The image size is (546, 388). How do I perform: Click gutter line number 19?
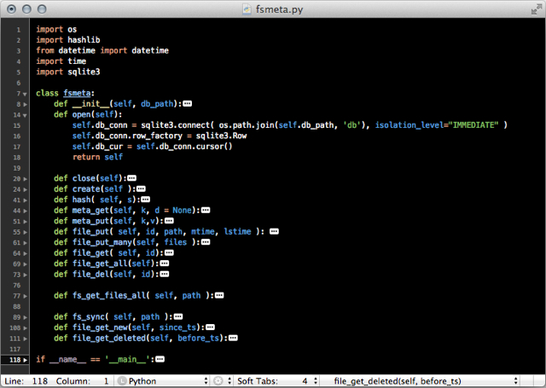click(x=17, y=169)
